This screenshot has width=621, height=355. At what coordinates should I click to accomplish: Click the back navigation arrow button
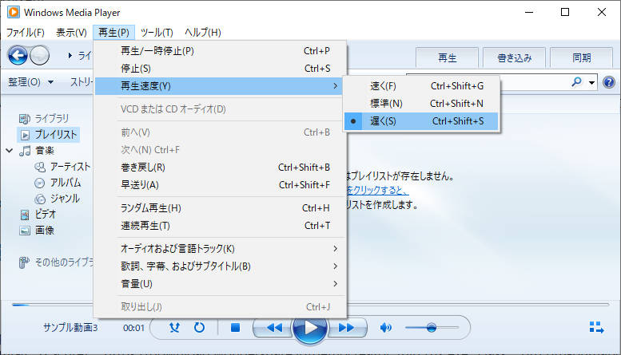click(x=18, y=55)
